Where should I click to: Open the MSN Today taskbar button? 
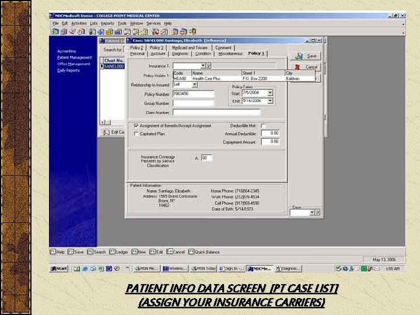coord(204,268)
